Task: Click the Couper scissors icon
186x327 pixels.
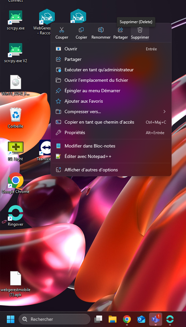Action: (x=62, y=30)
